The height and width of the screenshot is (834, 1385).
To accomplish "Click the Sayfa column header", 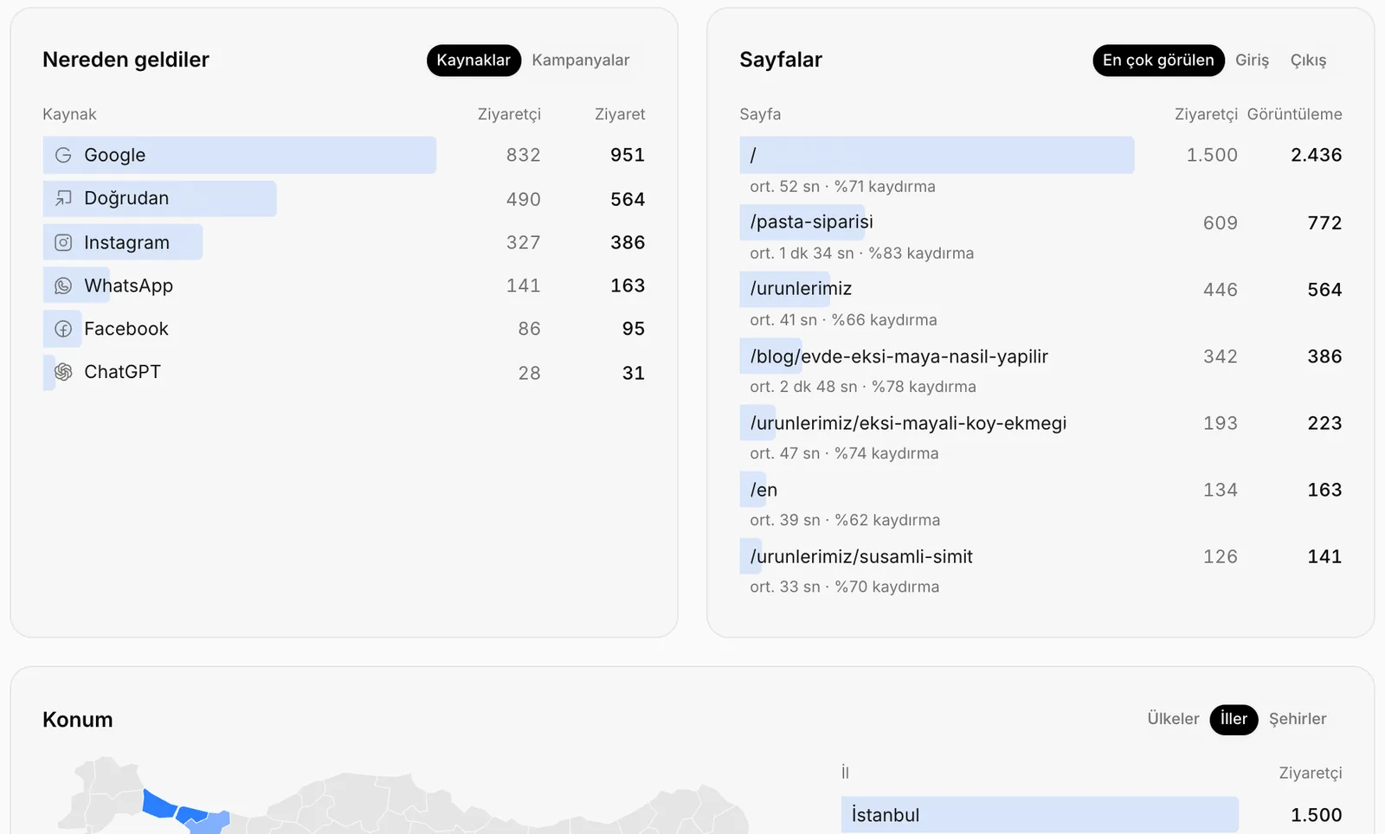I will pos(760,114).
